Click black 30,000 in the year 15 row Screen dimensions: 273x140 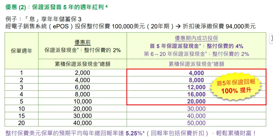83,116
